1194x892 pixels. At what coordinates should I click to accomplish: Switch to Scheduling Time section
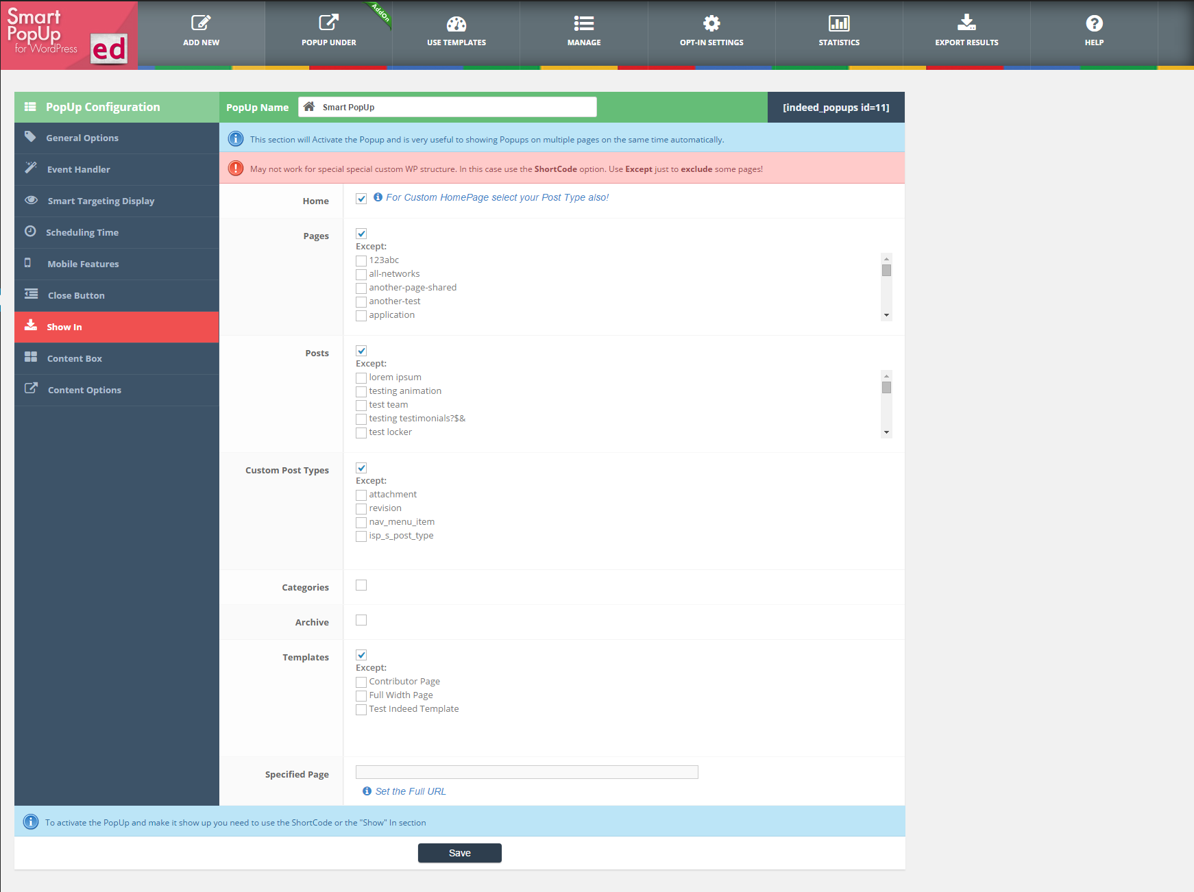(117, 232)
